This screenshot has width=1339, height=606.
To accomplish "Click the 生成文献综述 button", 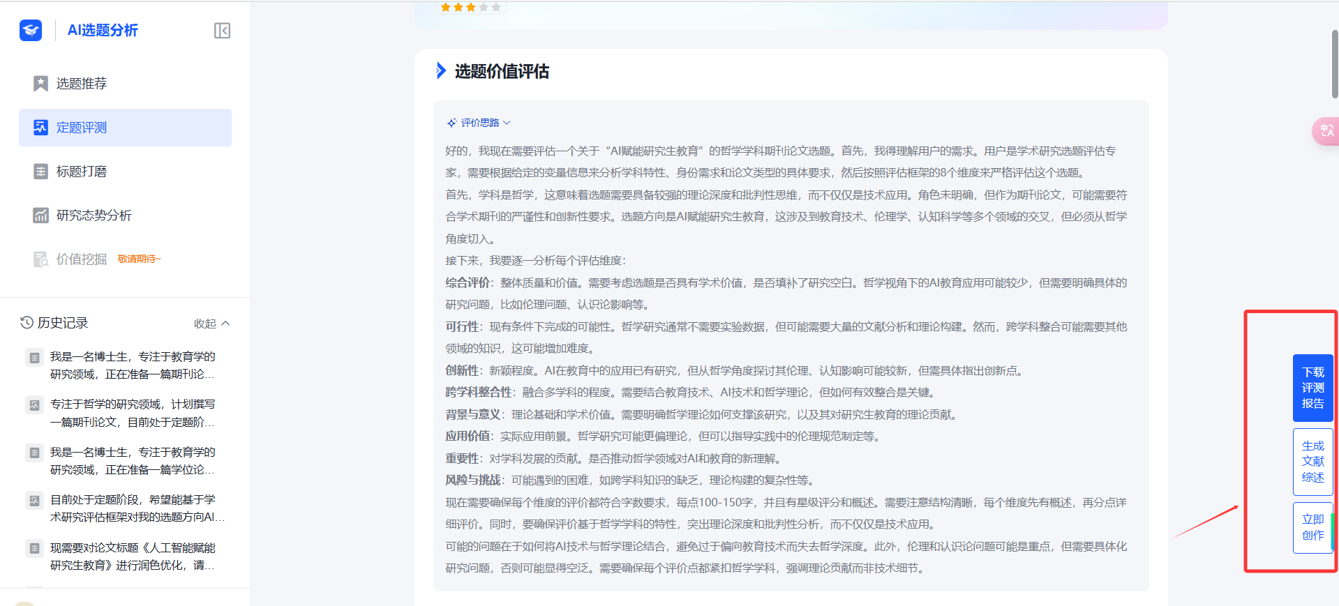I will (1312, 462).
